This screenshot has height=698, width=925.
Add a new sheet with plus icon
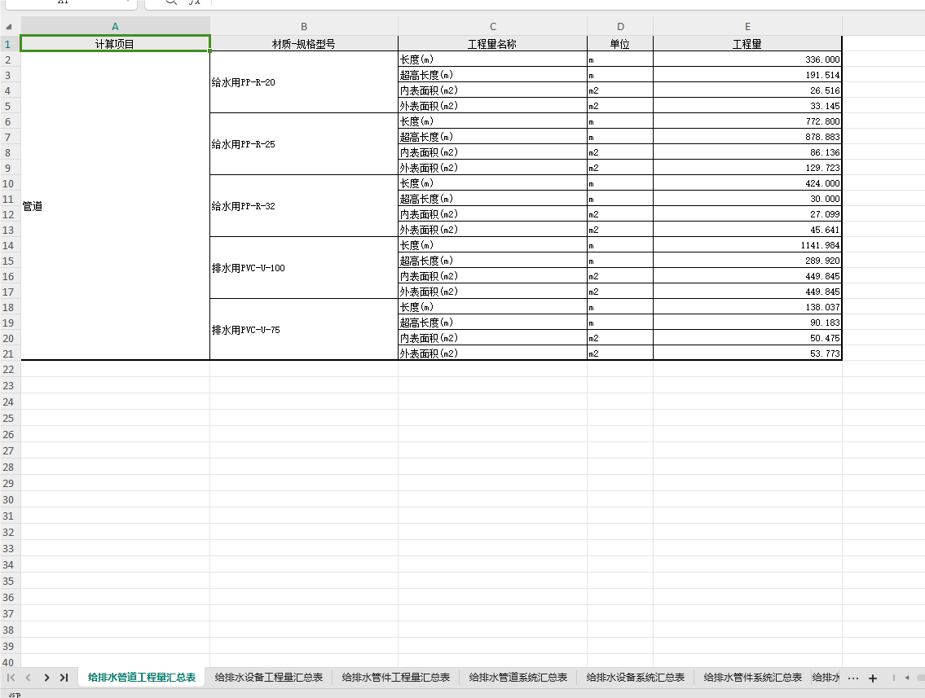click(873, 678)
